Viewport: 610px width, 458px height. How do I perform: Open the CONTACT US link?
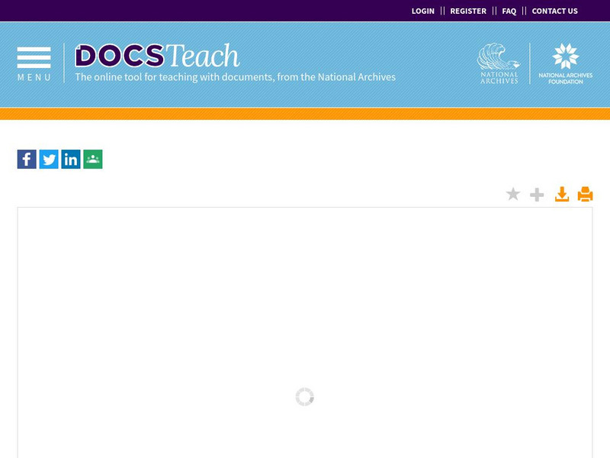[x=555, y=11]
